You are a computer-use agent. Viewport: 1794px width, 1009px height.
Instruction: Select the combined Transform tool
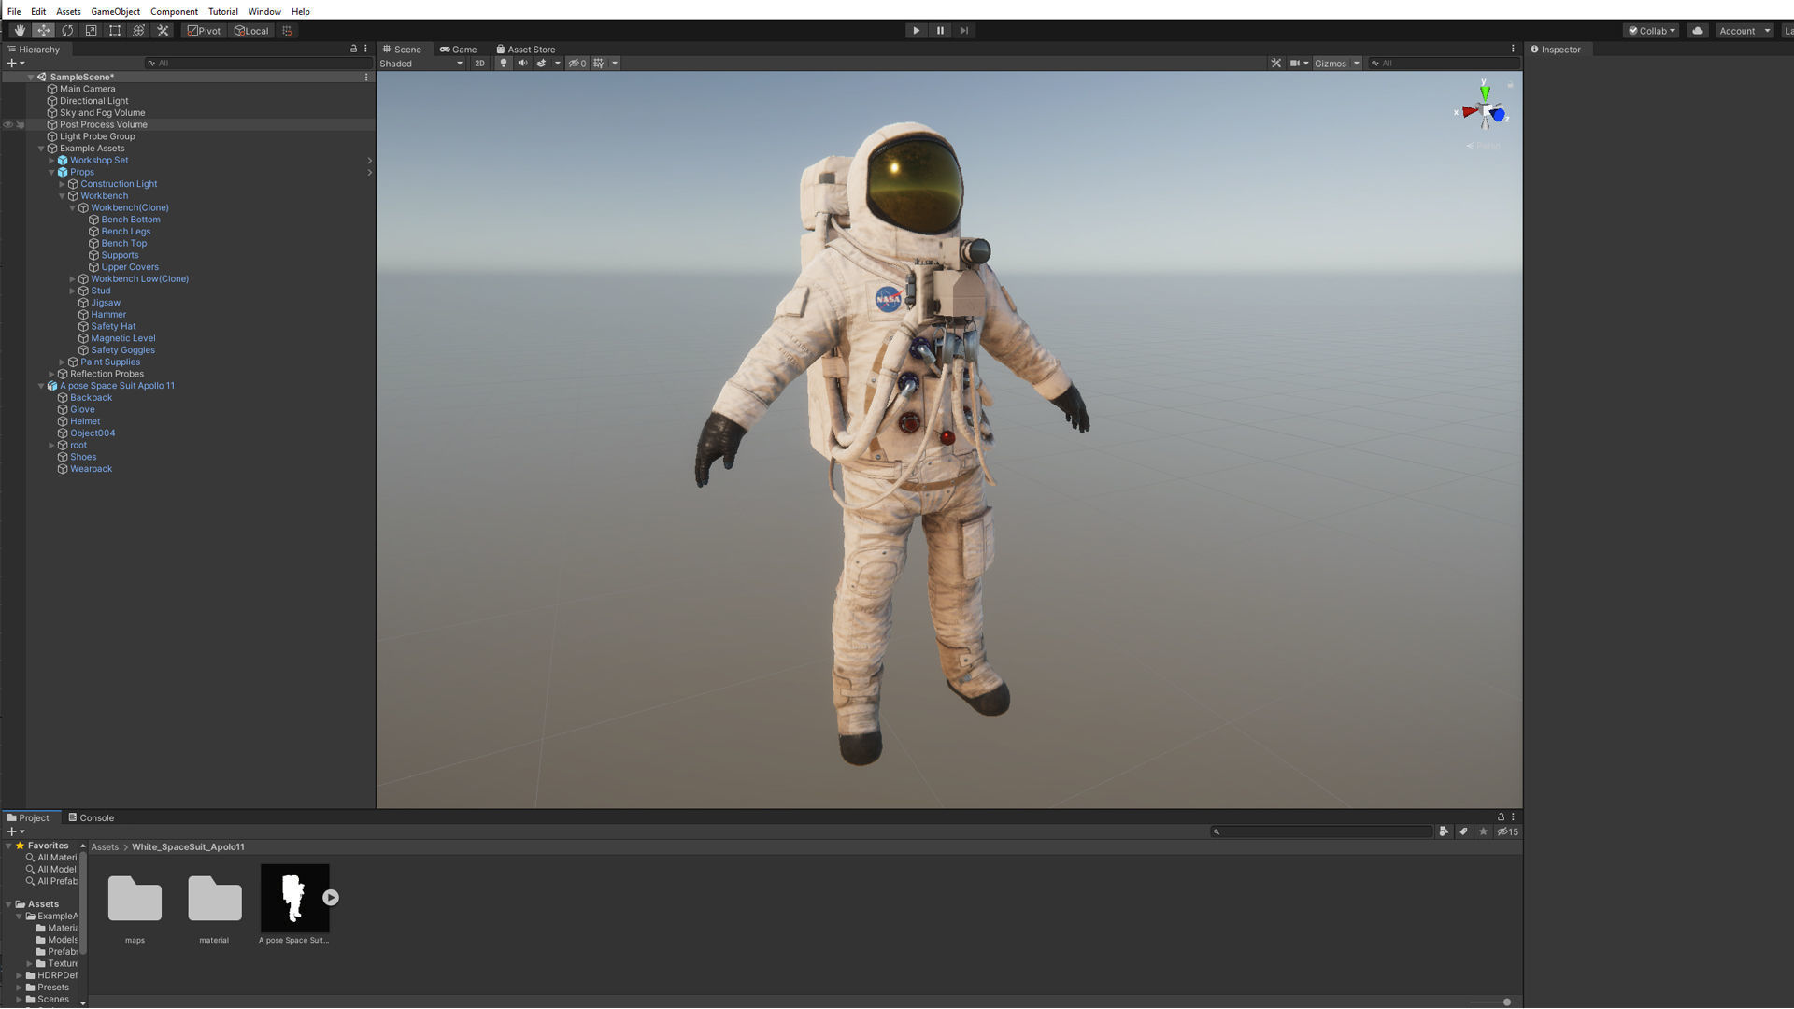pos(138,31)
